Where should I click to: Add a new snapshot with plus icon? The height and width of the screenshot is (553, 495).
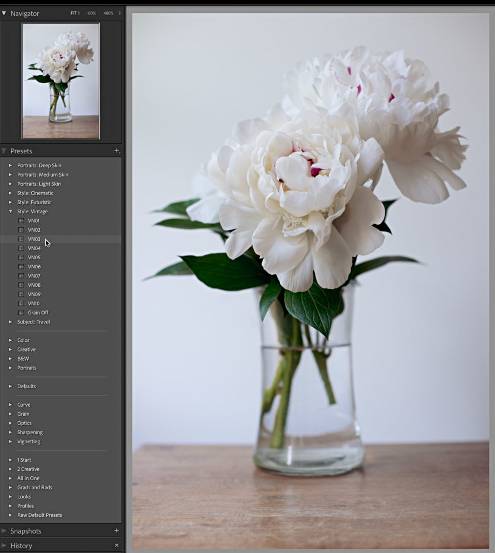tap(116, 530)
